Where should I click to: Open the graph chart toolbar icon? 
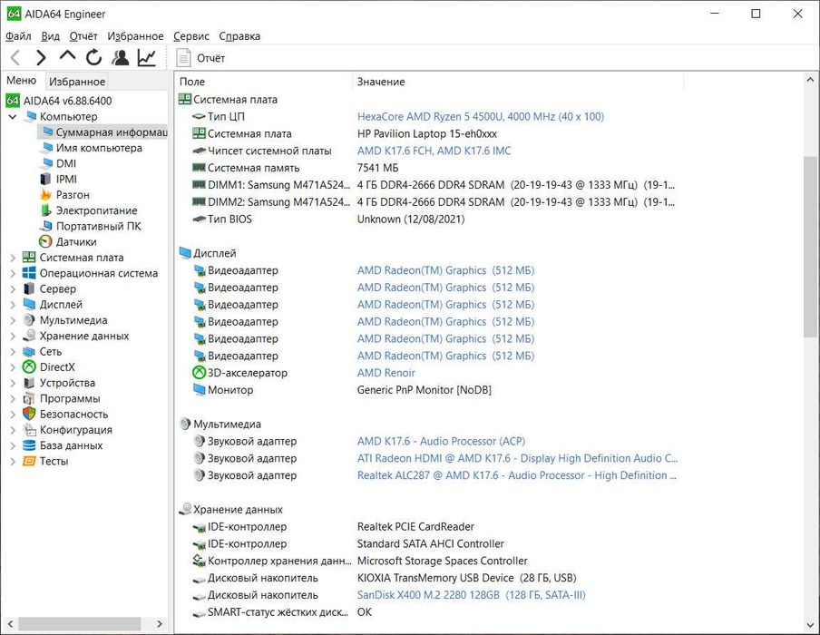[147, 57]
